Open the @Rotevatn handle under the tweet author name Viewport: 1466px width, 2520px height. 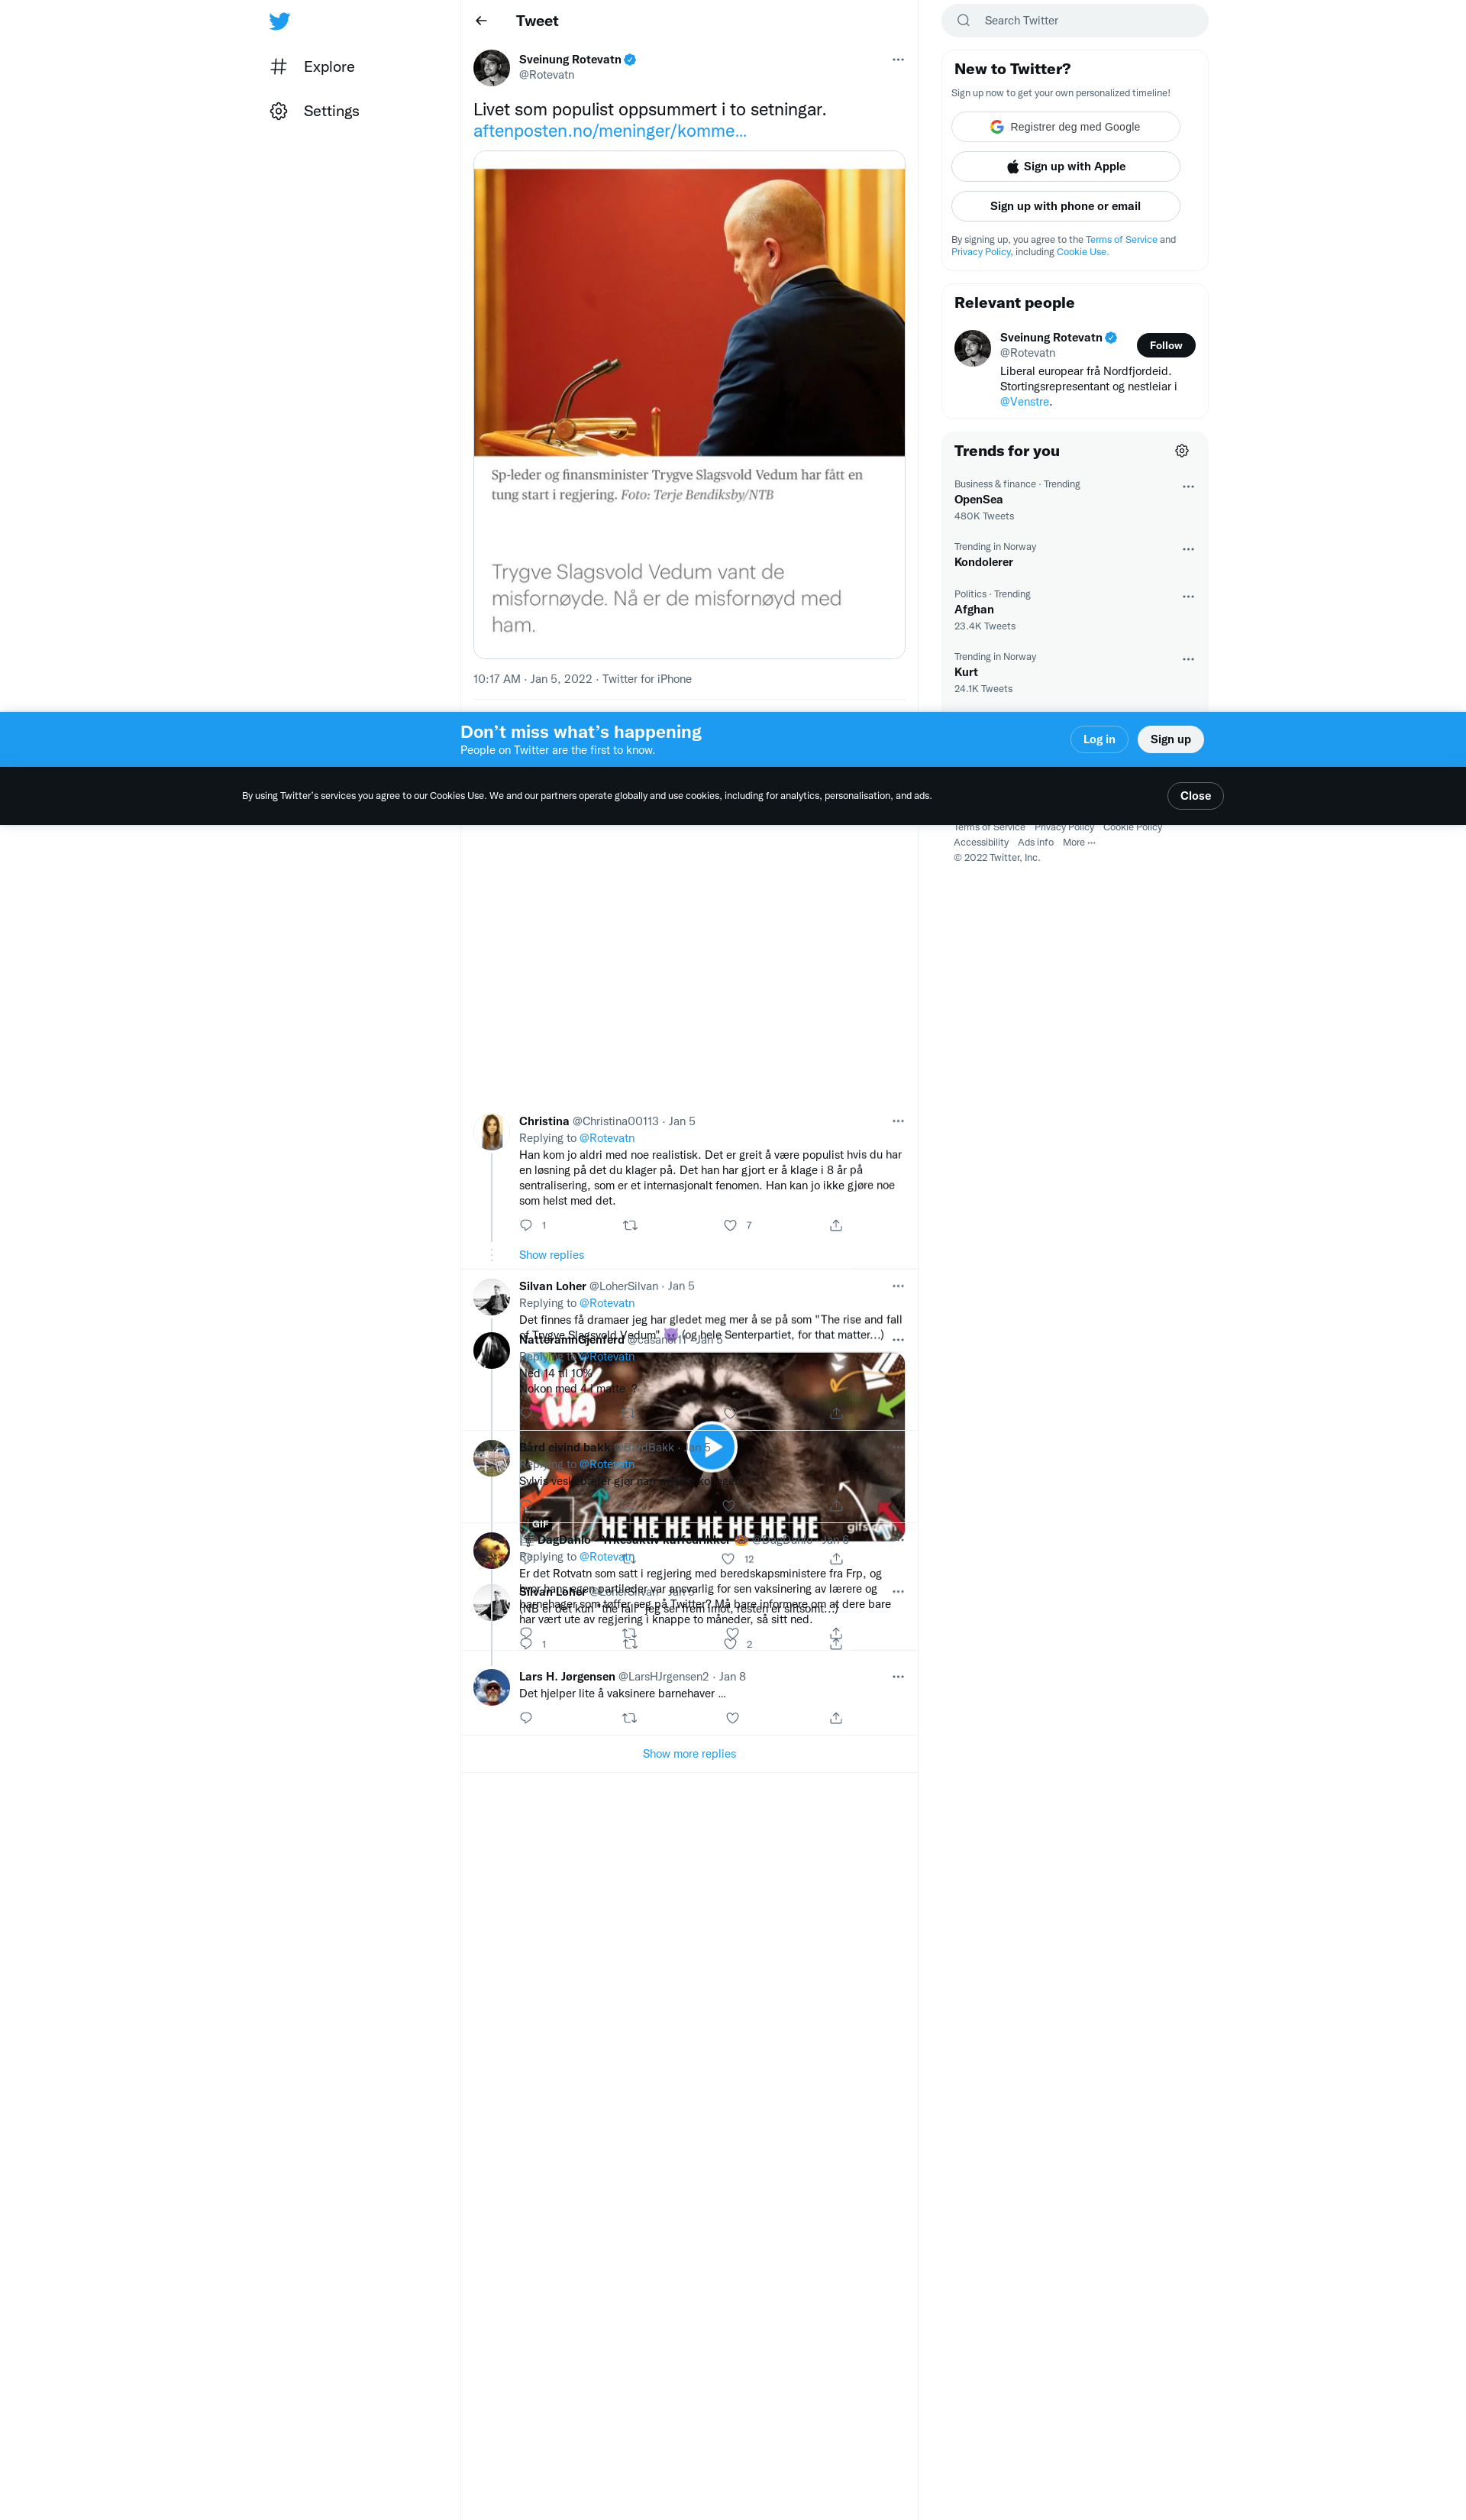click(547, 75)
